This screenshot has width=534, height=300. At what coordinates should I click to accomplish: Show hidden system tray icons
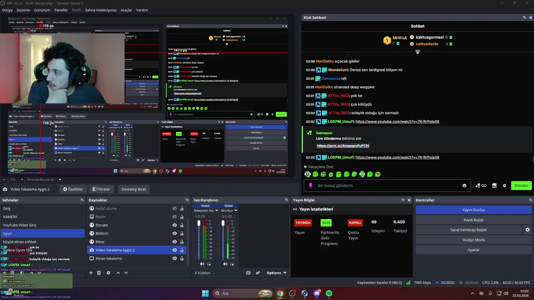pos(472,293)
